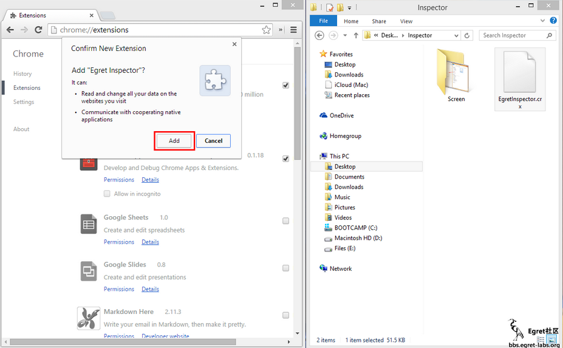The width and height of the screenshot is (563, 348).
Task: Open Details link under Develop and Debug extension
Action: 150,180
